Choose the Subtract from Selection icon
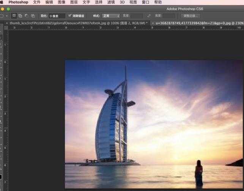This screenshot has height=191, width=244. [x=26, y=16]
